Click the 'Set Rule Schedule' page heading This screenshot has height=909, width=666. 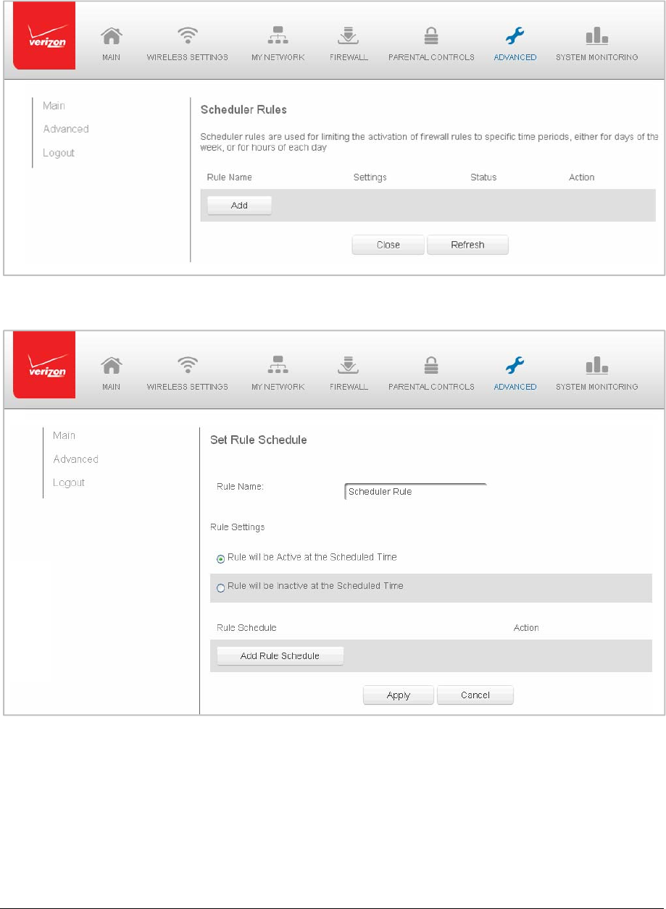[x=258, y=440]
